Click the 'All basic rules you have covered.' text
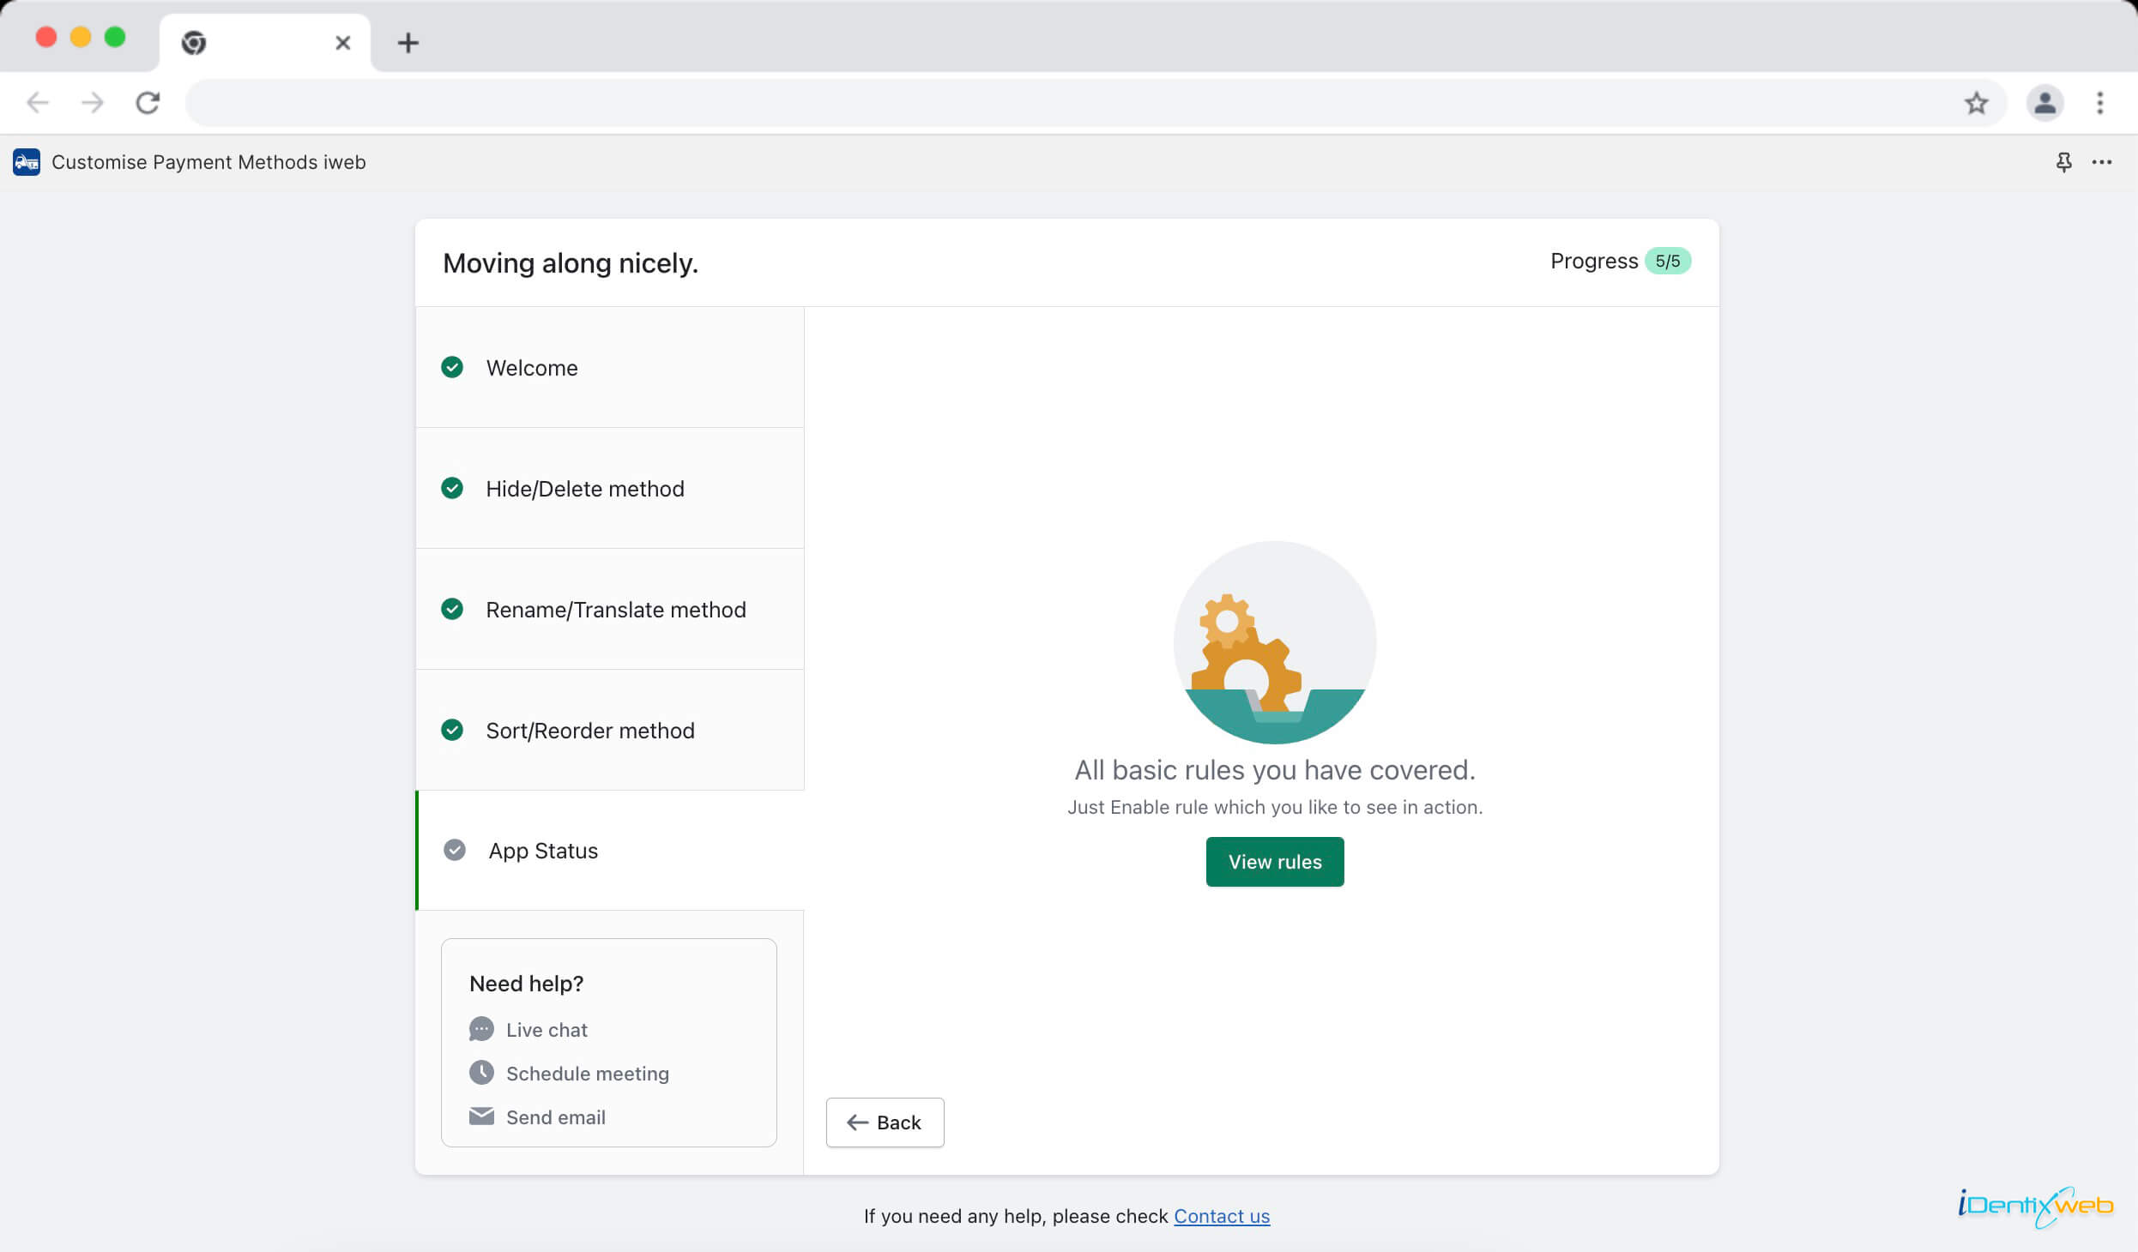Viewport: 2138px width, 1252px height. click(x=1275, y=769)
